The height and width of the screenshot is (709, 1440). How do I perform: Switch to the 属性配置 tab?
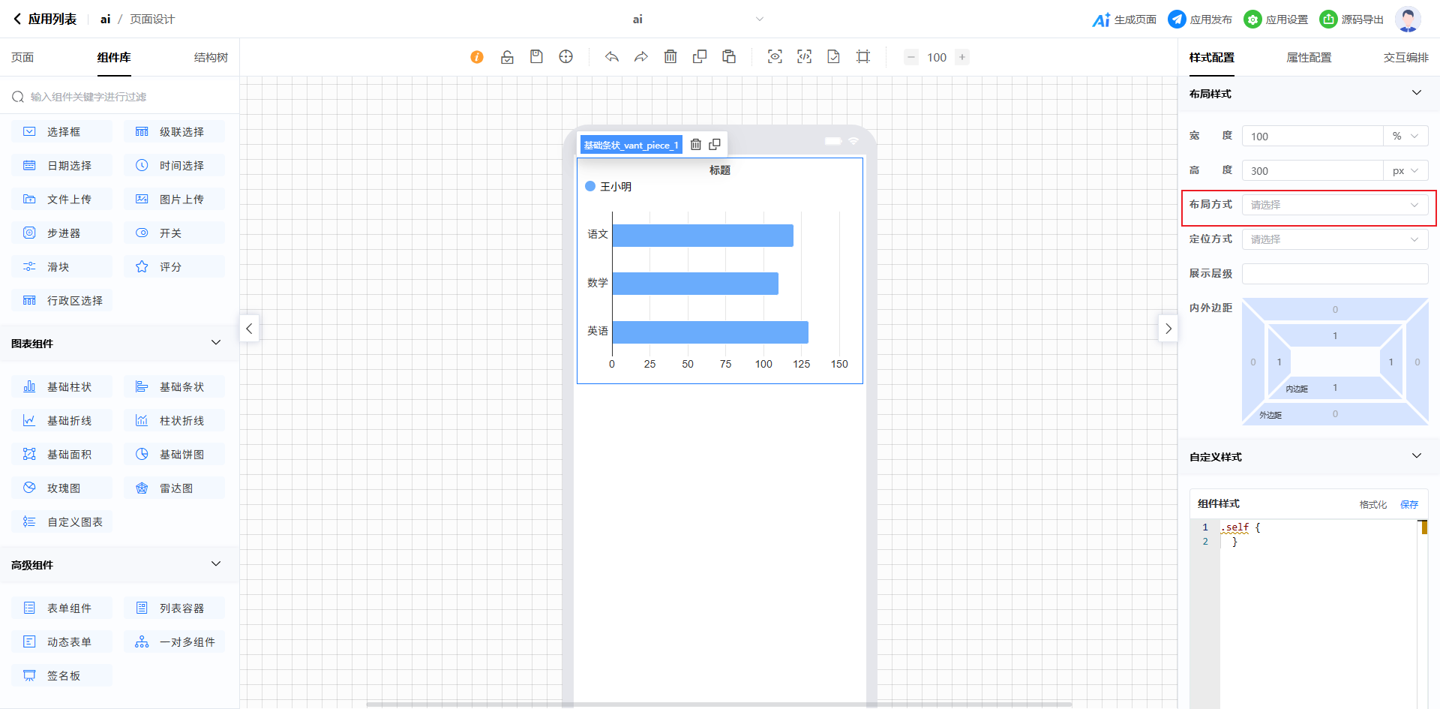pos(1309,58)
